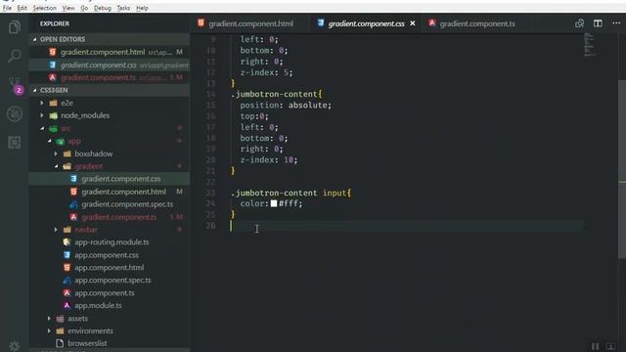Open the Edit menu
The width and height of the screenshot is (626, 352).
click(x=22, y=8)
